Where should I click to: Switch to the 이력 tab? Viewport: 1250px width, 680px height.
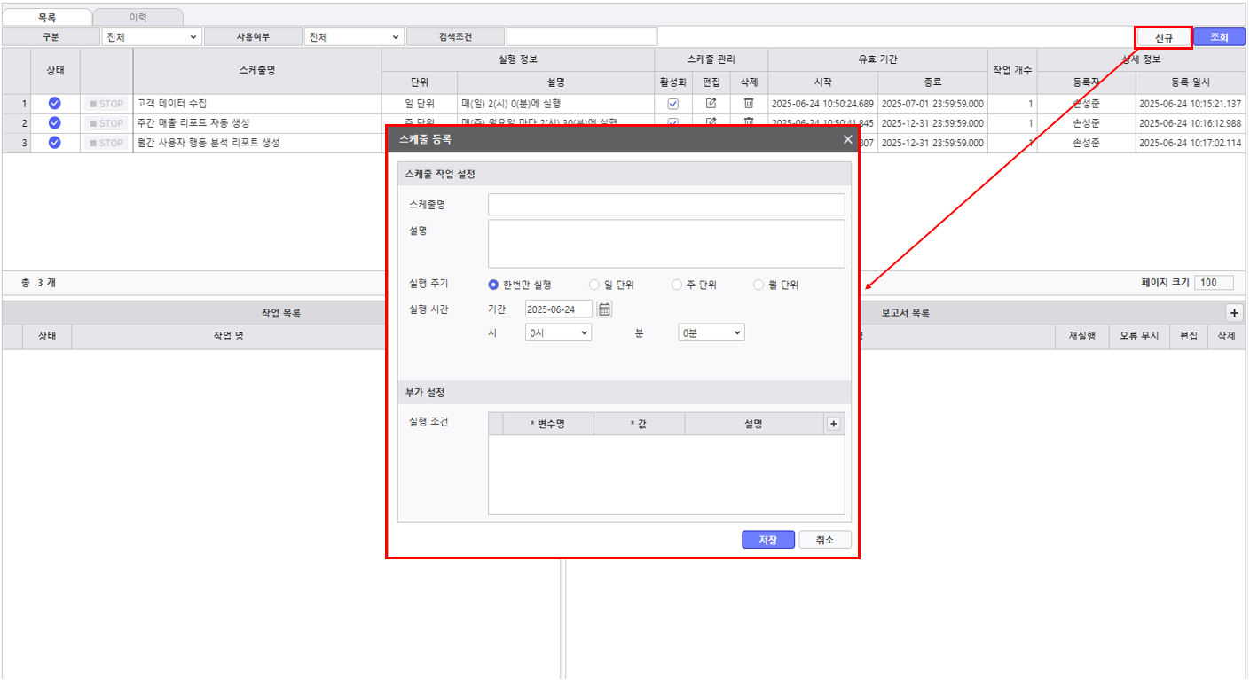[x=138, y=17]
